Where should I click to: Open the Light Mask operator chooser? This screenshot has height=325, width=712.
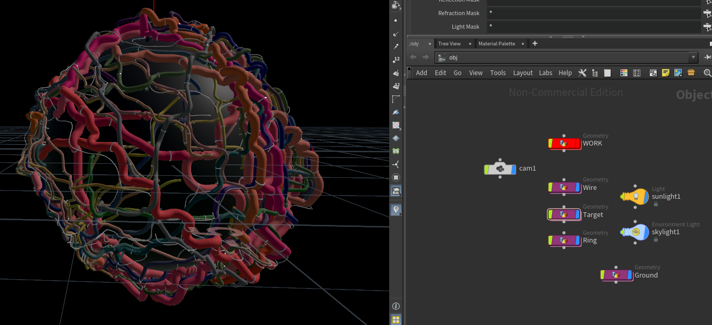(707, 27)
